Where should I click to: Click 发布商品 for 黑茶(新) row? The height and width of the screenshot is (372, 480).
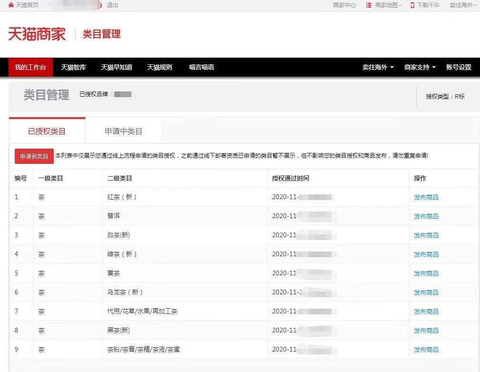point(426,331)
